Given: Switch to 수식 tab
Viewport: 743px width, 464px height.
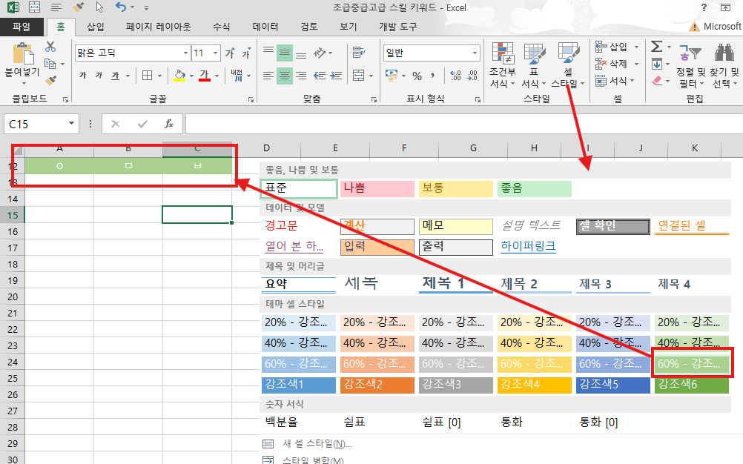Looking at the screenshot, I should 221,27.
